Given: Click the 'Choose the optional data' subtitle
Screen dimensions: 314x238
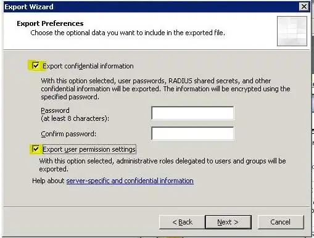Looking at the screenshot, I should tap(128, 33).
